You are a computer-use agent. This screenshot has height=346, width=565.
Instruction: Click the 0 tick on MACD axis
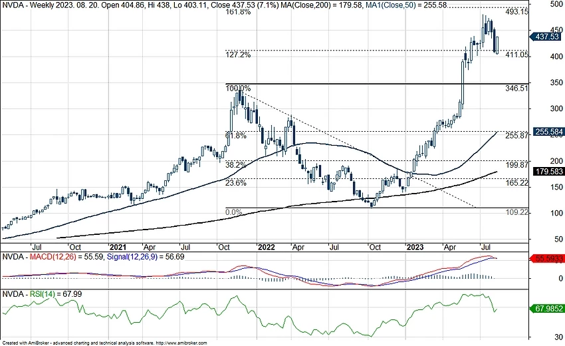point(560,279)
